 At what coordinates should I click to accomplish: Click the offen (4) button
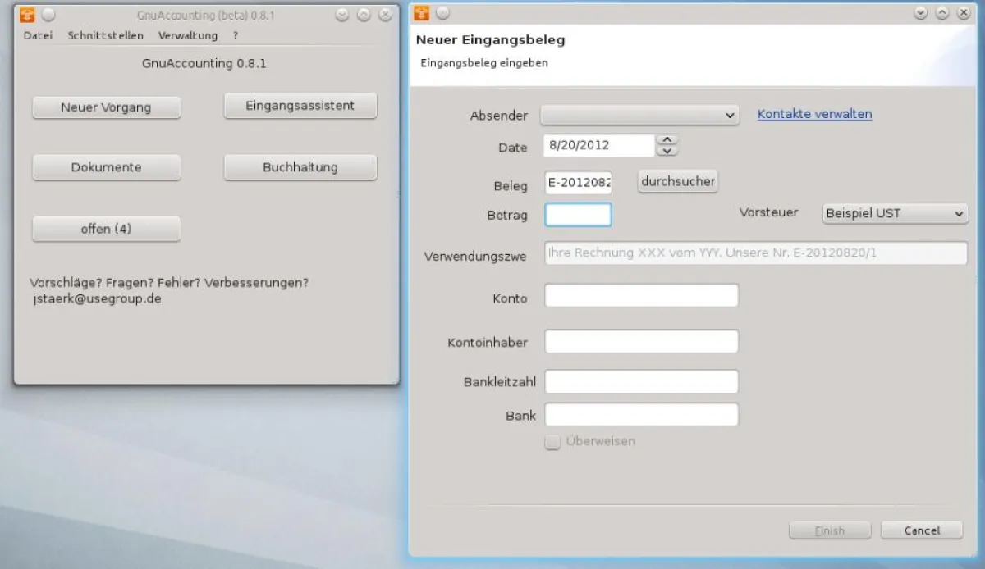pyautogui.click(x=107, y=229)
